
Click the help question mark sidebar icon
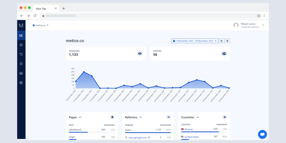coord(21,83)
